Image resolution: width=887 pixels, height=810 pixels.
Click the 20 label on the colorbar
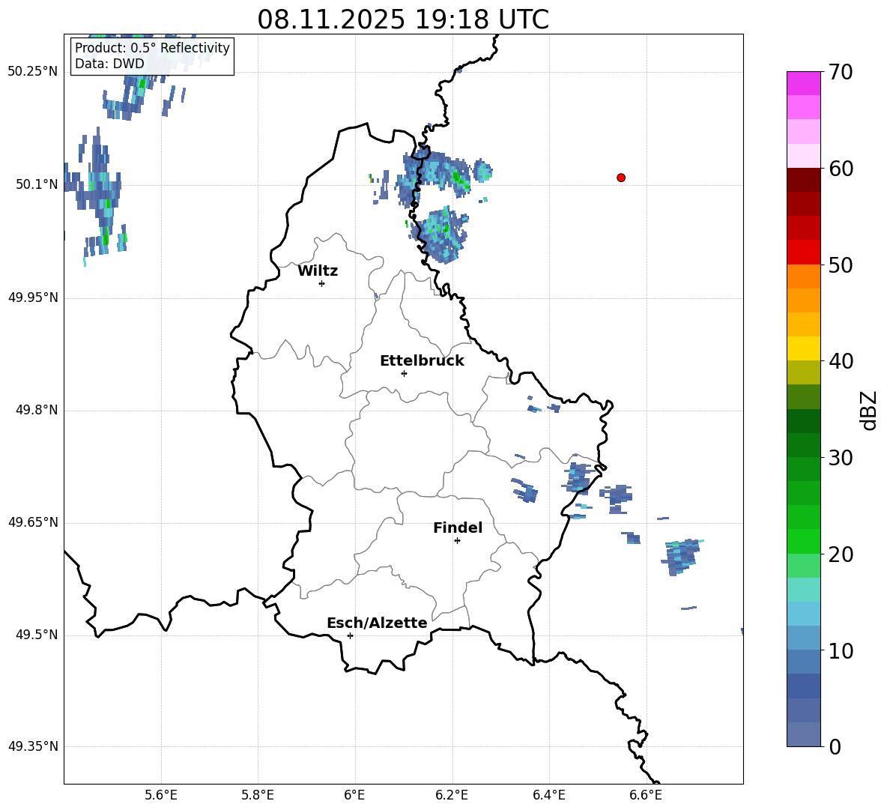tap(841, 554)
